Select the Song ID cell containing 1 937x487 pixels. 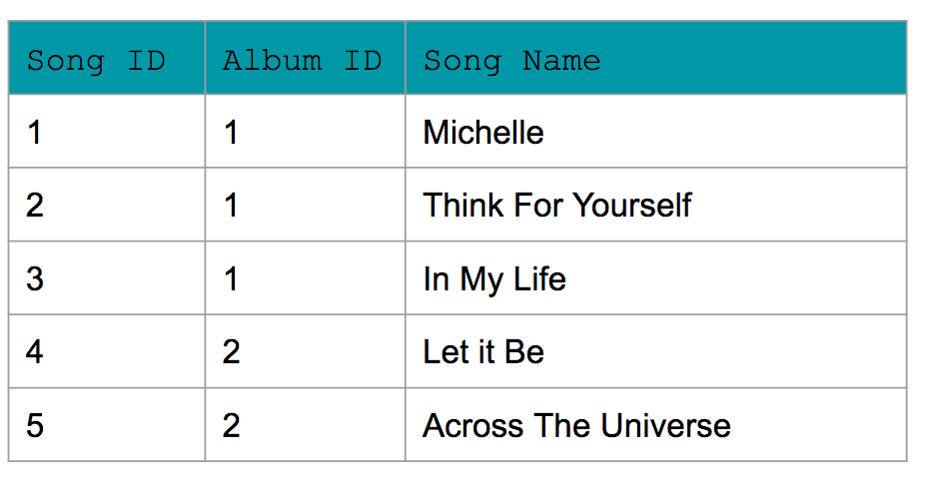coord(35,132)
